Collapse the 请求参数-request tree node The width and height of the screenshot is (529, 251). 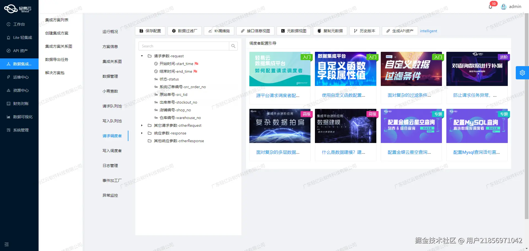coord(142,56)
